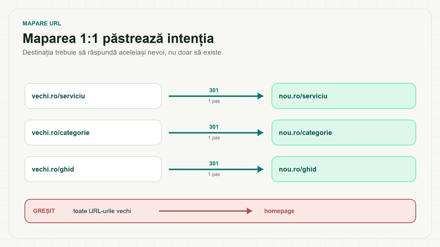Click the GREȘIT label
This screenshot has width=440, height=247.
[x=44, y=211]
